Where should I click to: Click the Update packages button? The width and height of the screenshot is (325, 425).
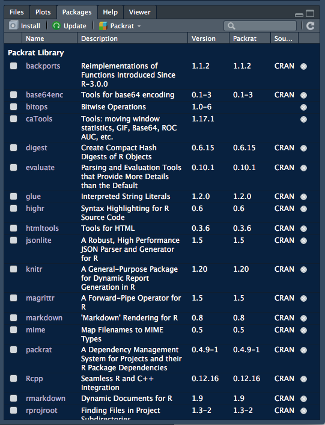tap(69, 26)
